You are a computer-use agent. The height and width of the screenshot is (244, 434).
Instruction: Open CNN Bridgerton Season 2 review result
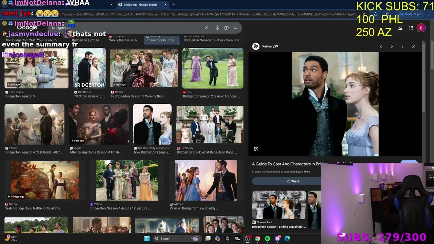[x=212, y=96]
